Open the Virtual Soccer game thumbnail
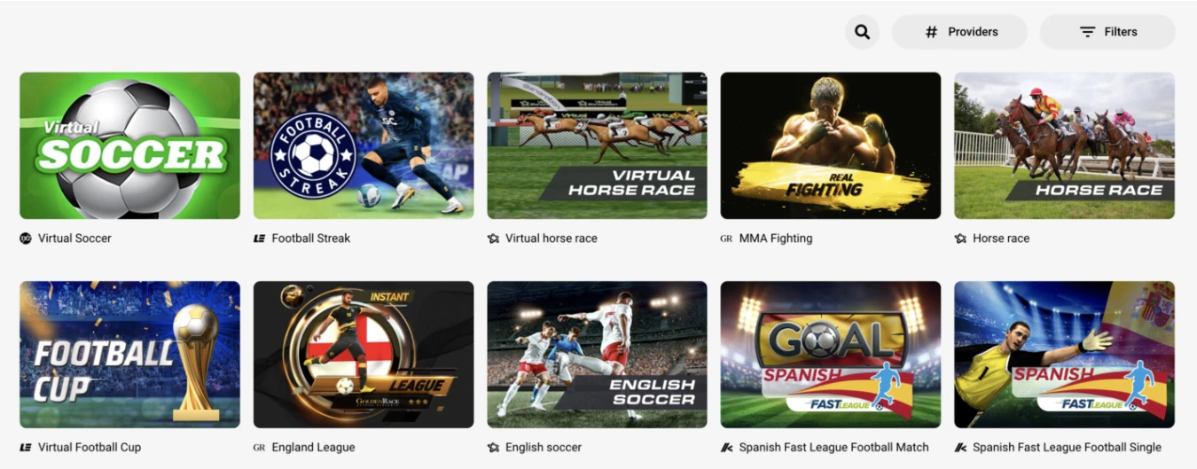 [129, 145]
